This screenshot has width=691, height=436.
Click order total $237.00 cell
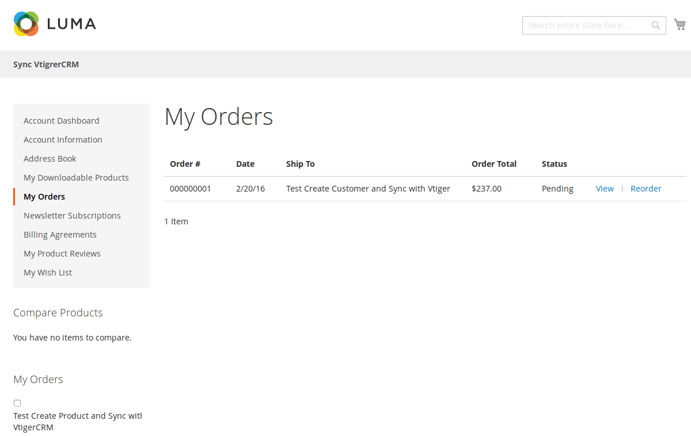pyautogui.click(x=486, y=189)
